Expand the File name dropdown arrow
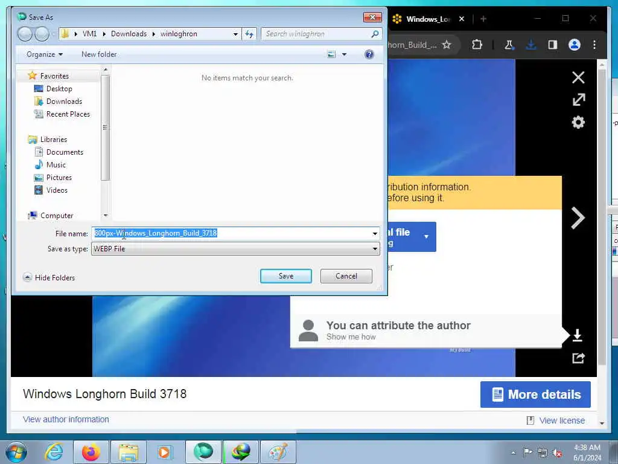The image size is (618, 464). point(375,234)
